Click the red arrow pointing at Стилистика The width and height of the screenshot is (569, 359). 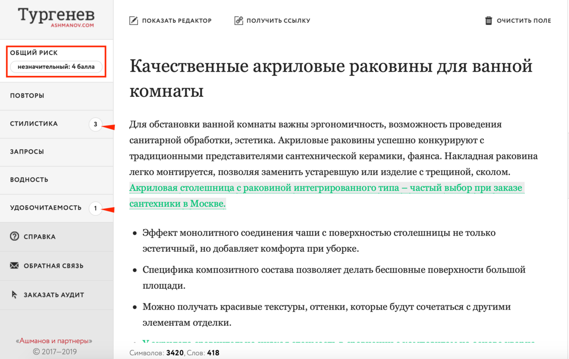(x=109, y=126)
